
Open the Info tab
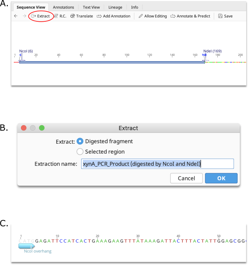tap(134, 7)
